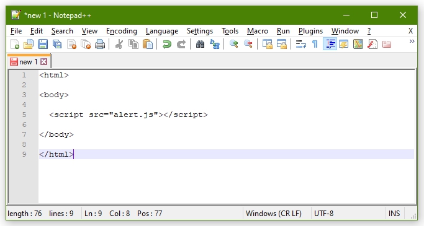Close the current document toolbar icon

(x=71, y=44)
